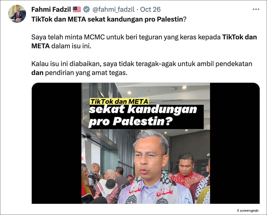Click the 'X screengrab' credit caption
Viewport: 267px width, 215px height.
point(248,211)
